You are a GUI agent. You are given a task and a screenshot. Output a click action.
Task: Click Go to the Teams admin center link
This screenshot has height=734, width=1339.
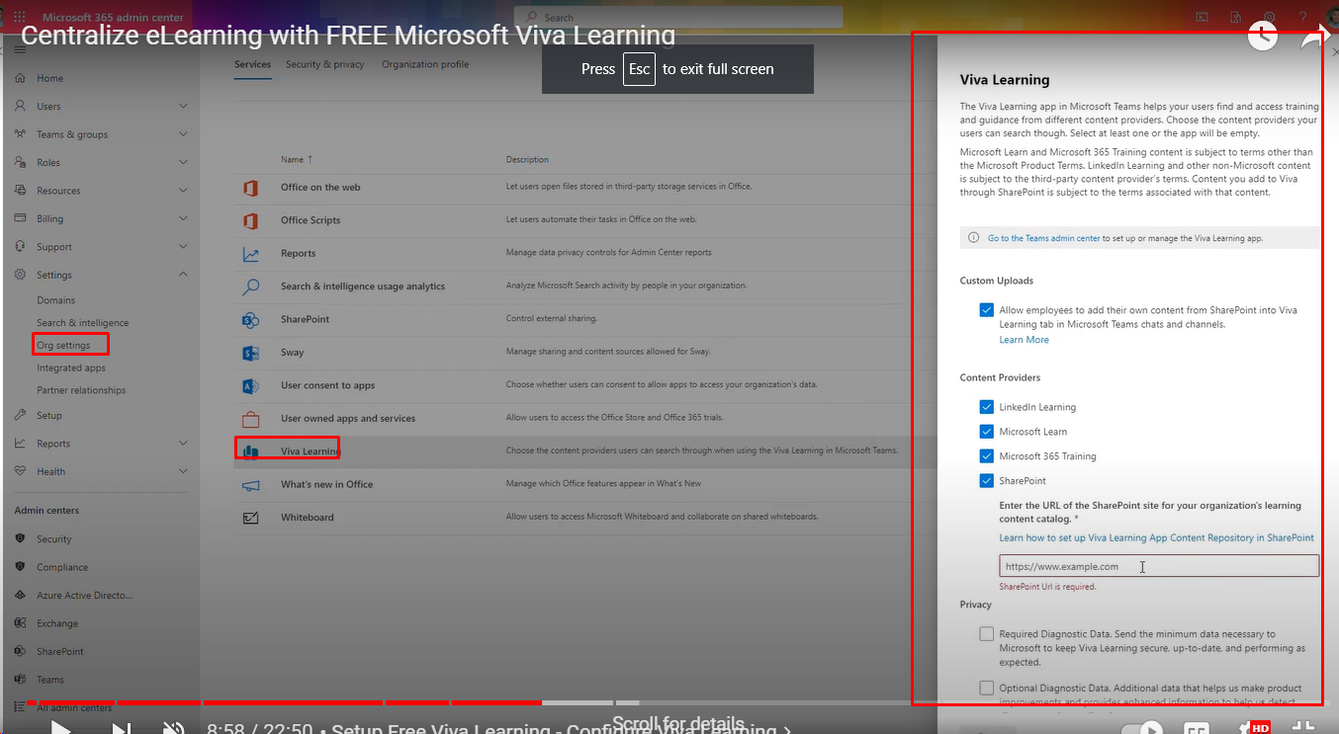pos(1043,238)
